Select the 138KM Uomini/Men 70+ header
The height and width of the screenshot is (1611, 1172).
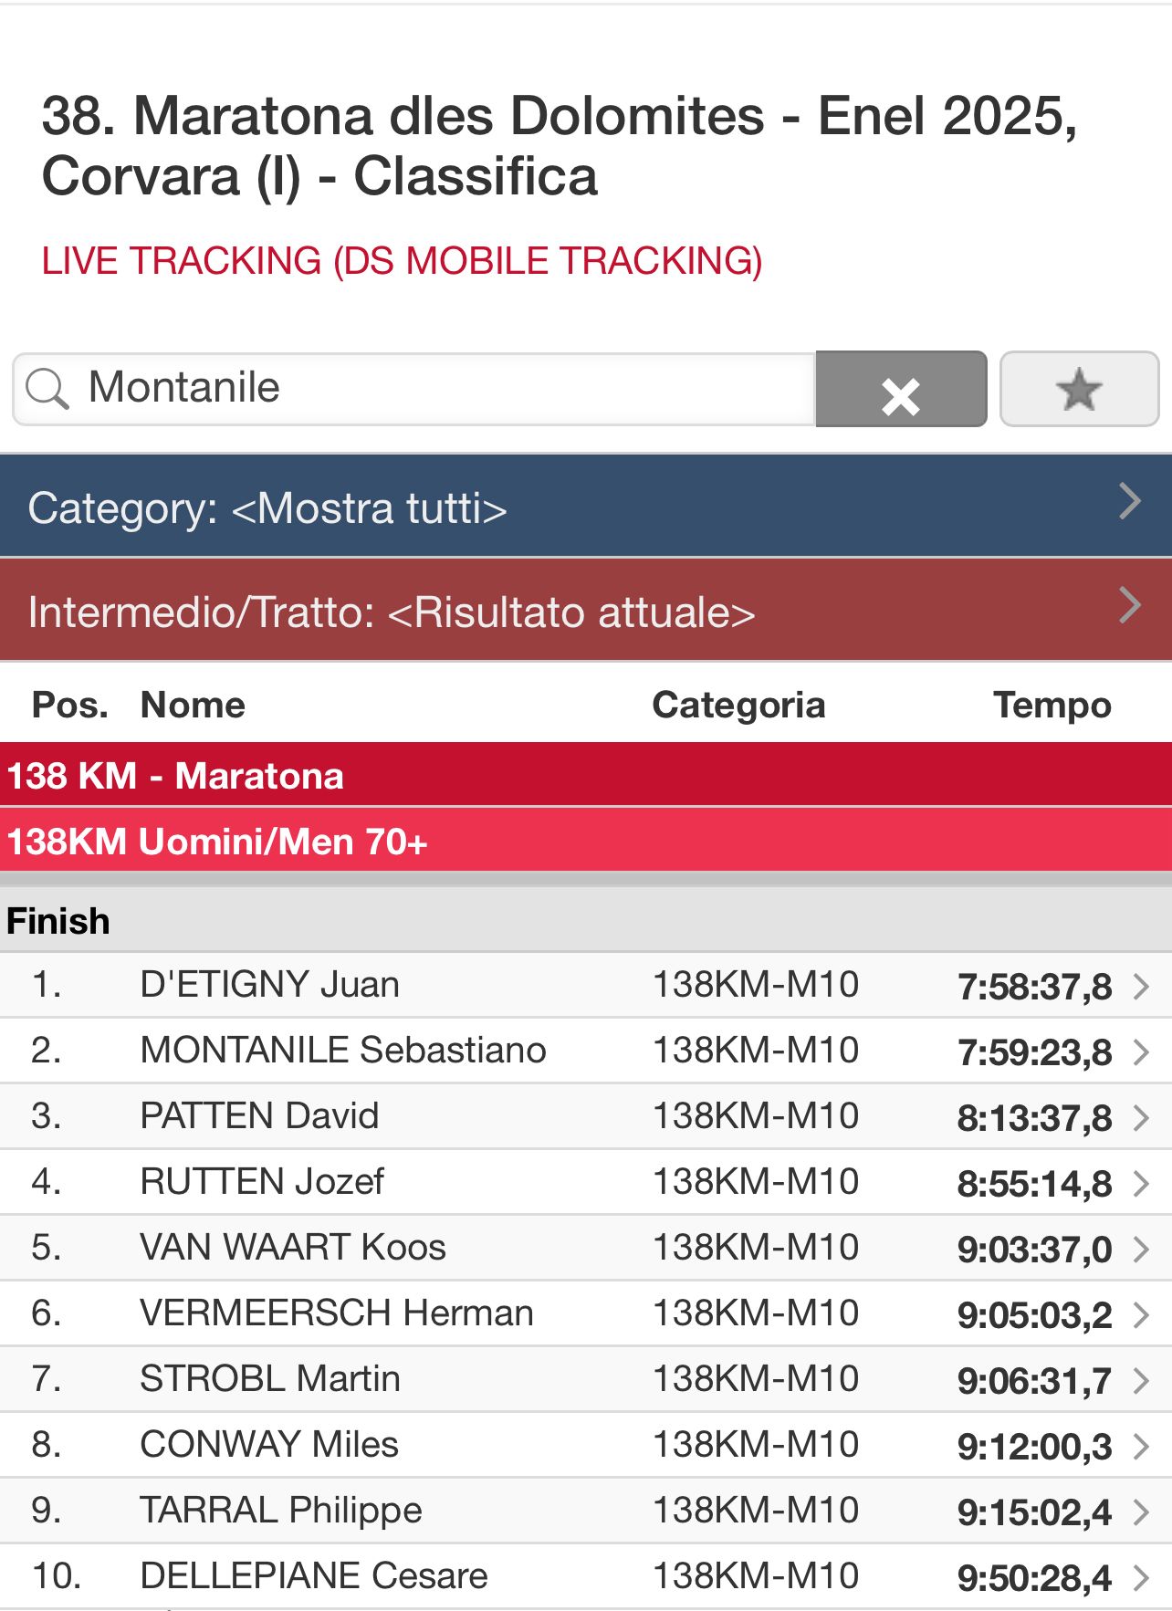coord(217,842)
